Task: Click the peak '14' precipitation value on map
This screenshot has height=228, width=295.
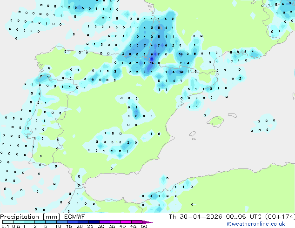Action: point(152,63)
